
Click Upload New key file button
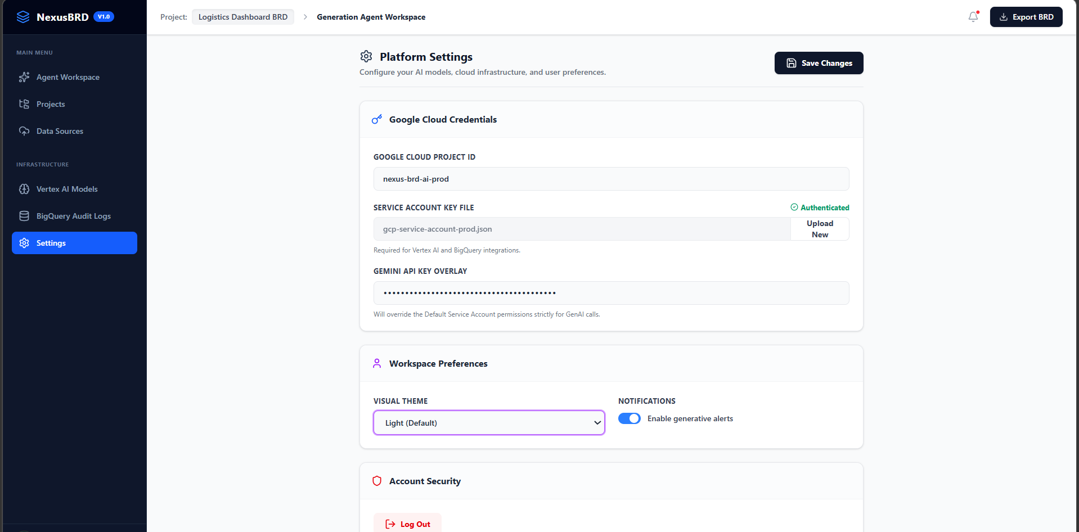(820, 229)
